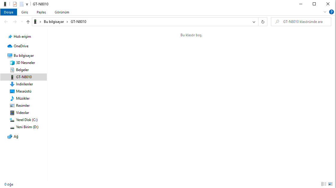Open the recent locations dropdown arrow
Screen dimensions: 336x188
(22, 22)
